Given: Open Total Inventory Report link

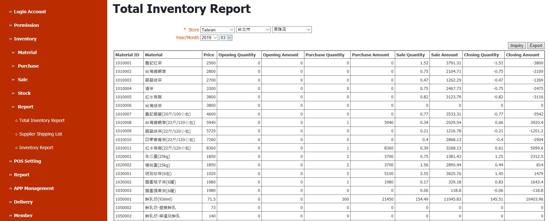Looking at the screenshot, I should click(x=42, y=120).
